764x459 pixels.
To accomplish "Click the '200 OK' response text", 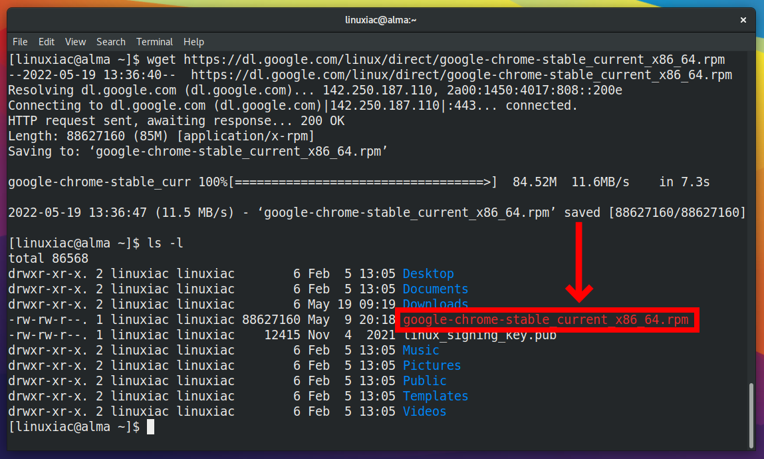I will coord(322,120).
